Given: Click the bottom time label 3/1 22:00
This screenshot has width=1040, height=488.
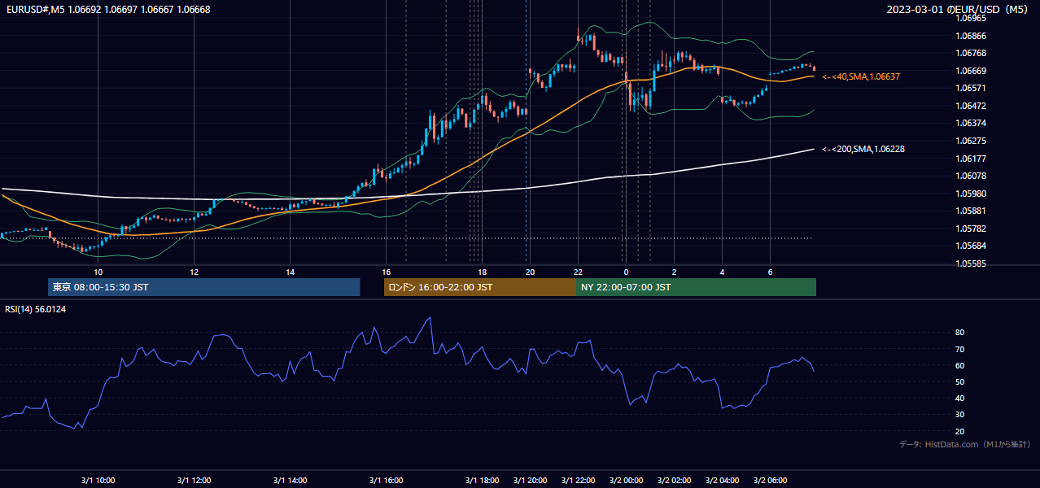Looking at the screenshot, I should (578, 481).
